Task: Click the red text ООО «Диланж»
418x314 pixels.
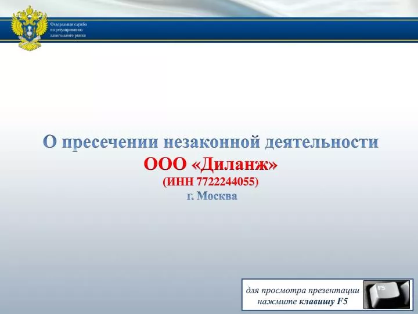Action: 211,164
